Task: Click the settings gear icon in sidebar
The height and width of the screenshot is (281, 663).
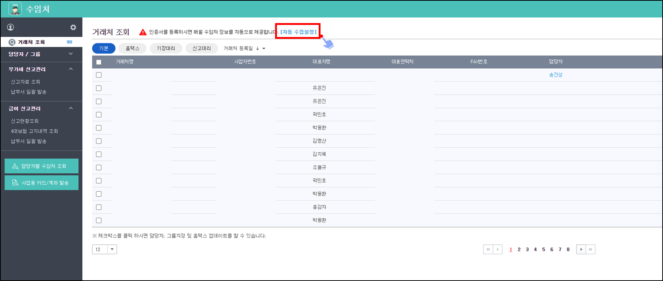Action: [73, 27]
